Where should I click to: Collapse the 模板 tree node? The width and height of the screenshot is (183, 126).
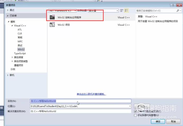pyautogui.click(x=8, y=21)
